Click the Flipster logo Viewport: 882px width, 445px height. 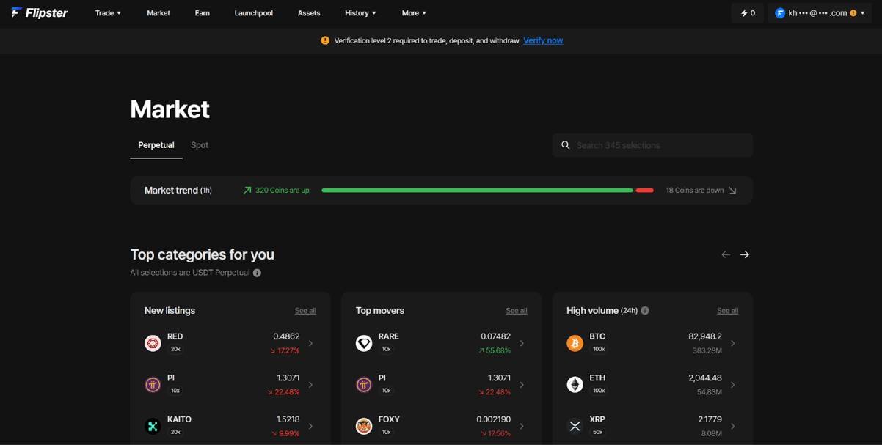40,13
